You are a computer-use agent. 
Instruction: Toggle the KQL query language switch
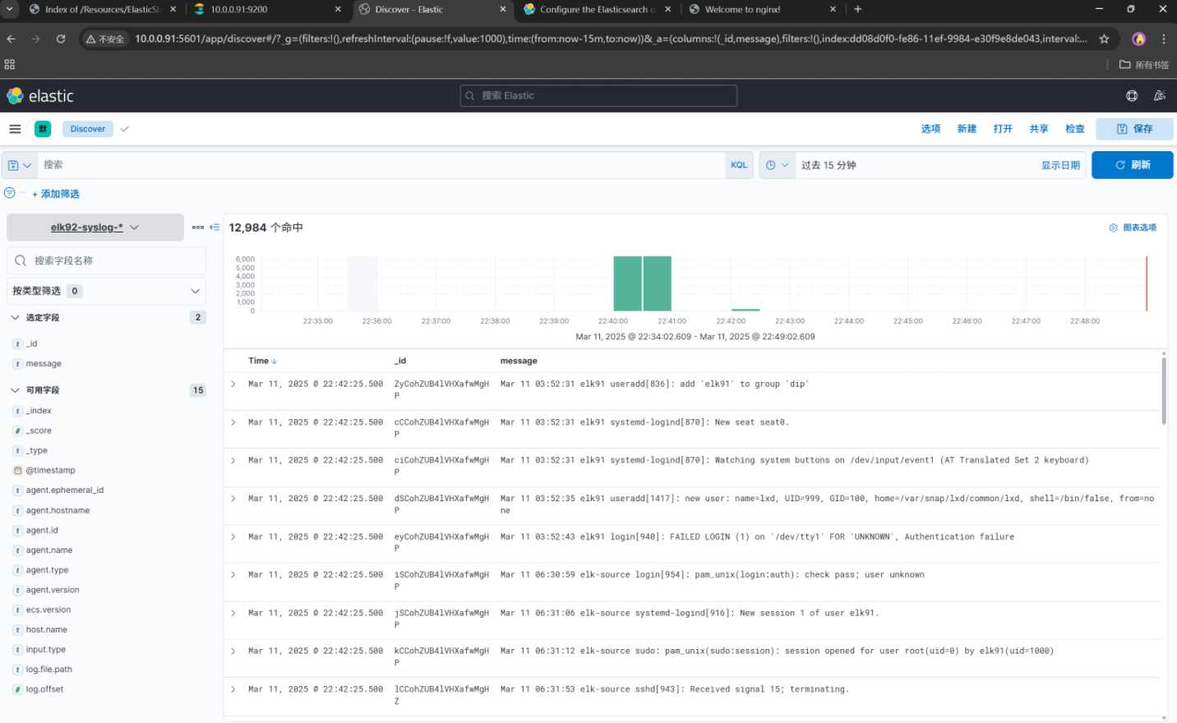739,165
